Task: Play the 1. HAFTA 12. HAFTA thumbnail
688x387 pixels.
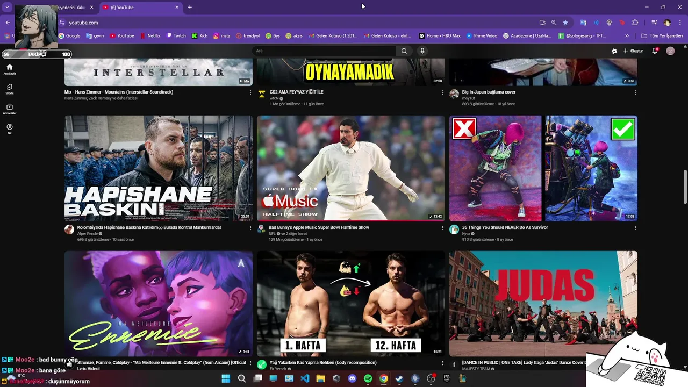Action: (x=351, y=304)
